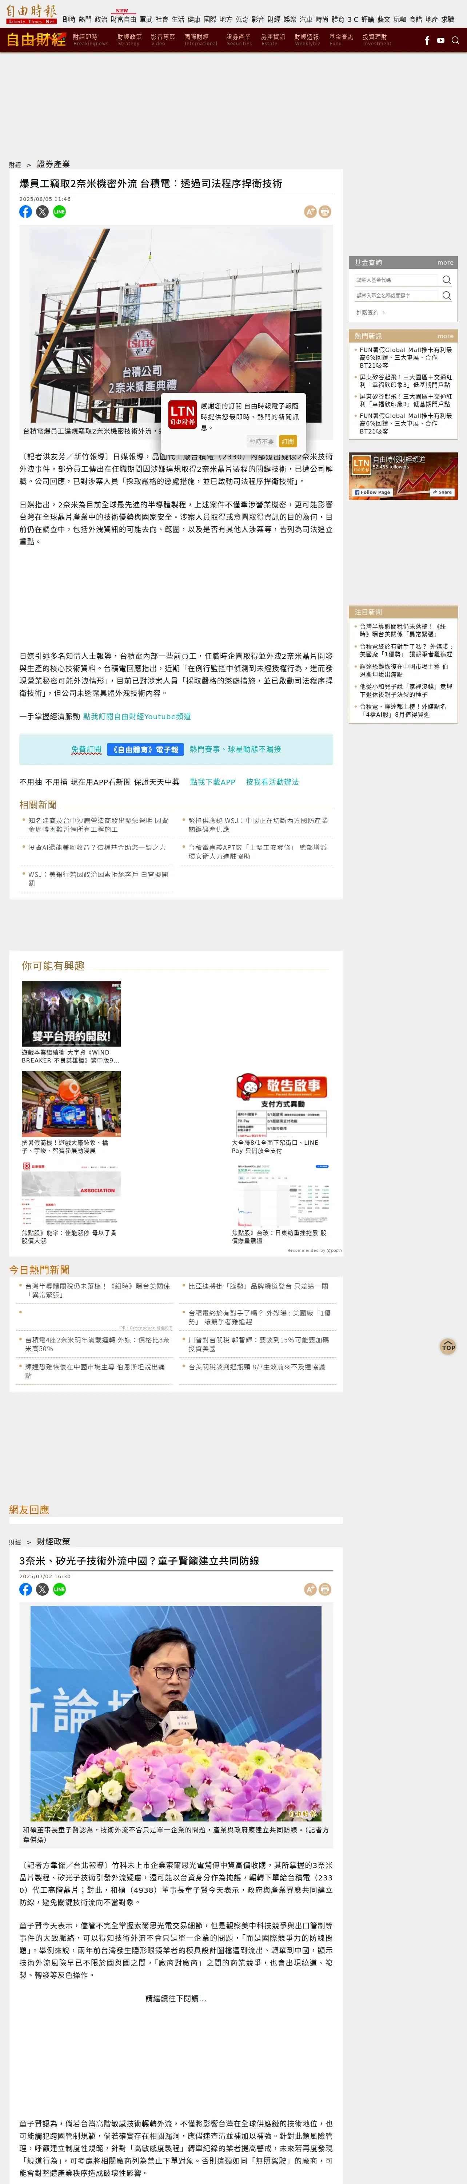Image resolution: width=467 pixels, height=2184 pixels.
Task: Open Facebook icon in the header
Action: (x=426, y=40)
